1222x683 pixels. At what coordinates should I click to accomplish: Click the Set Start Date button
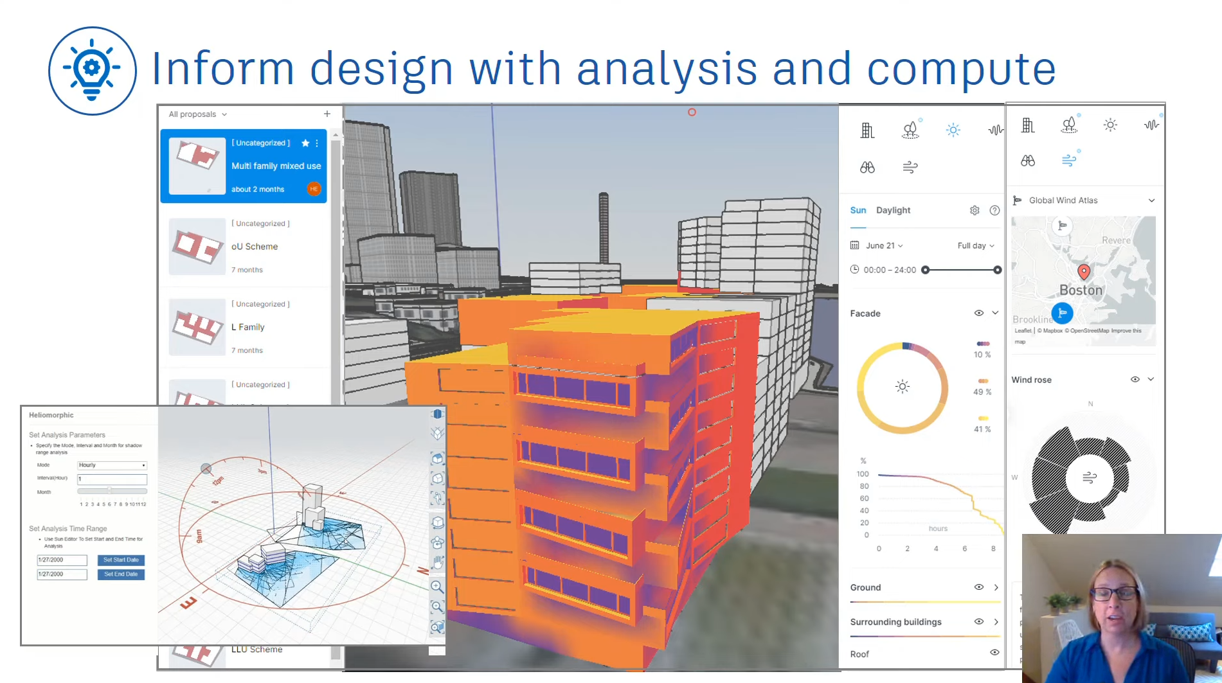(121, 560)
